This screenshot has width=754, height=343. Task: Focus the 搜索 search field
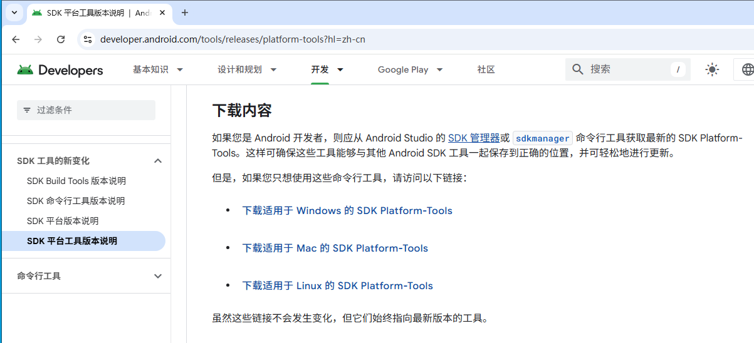[628, 69]
